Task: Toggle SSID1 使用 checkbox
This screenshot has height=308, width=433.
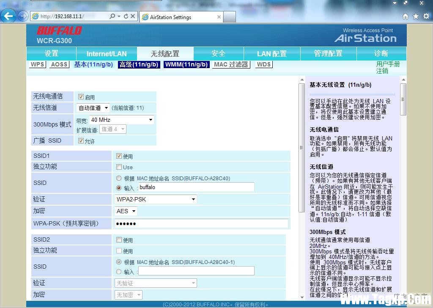Action: click(x=119, y=156)
